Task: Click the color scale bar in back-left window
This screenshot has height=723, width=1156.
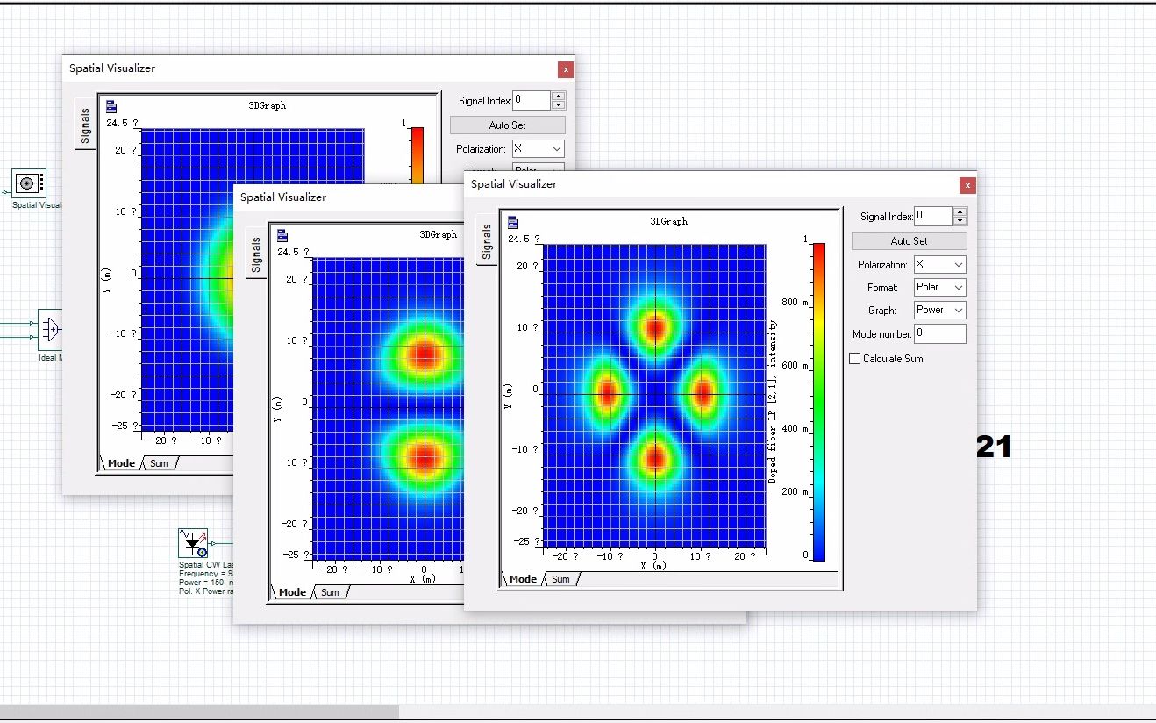Action: pyautogui.click(x=417, y=155)
